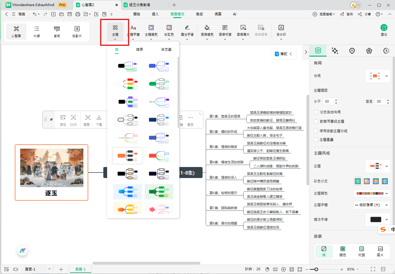Switch to 大綱 outline view
This screenshot has height=274, width=395.
click(x=37, y=31)
